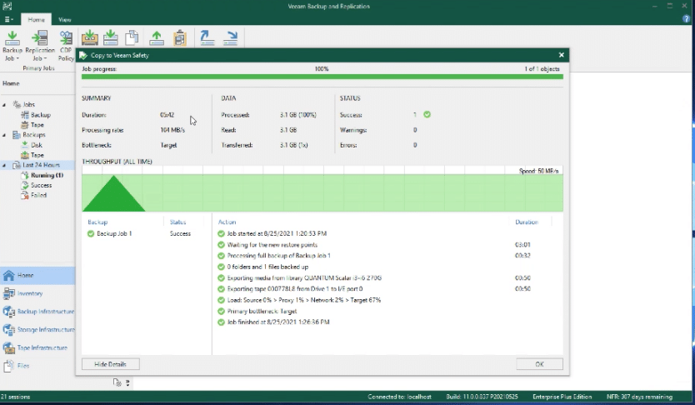Click the blue down-arrow export backup icon

coord(231,37)
